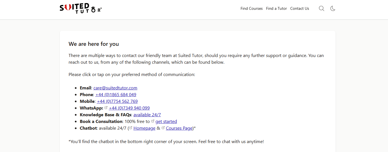Image resolution: width=388 pixels, height=152 pixels.
Task: Open the WhatsApp number +44 (0)7349 940 099
Action: 129,108
